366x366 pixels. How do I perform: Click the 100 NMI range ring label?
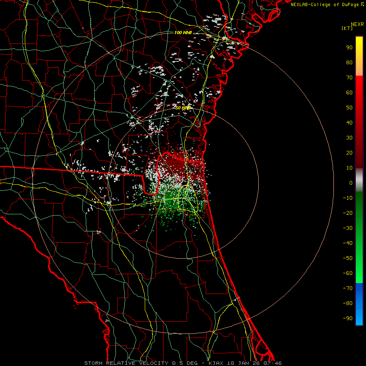tap(183, 33)
